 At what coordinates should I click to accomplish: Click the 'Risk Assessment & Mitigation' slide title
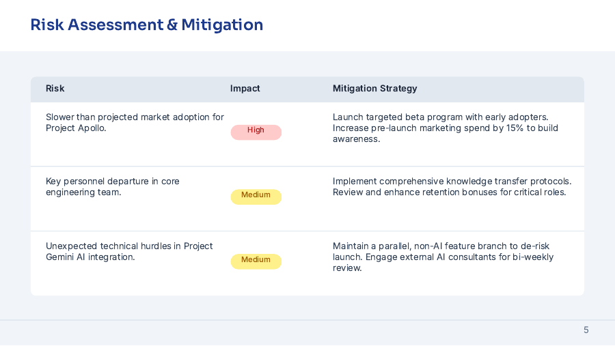[x=146, y=25]
